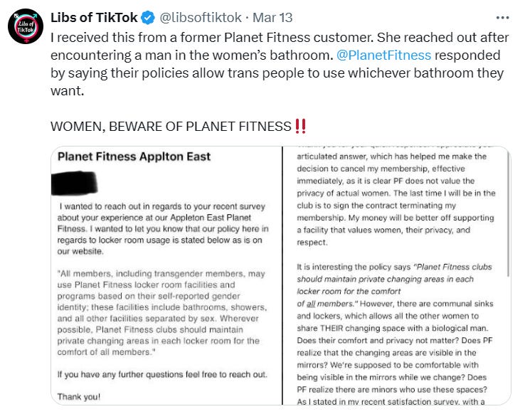Image resolution: width=525 pixels, height=414 pixels.
Task: Click the 'Planet Fitness Applton East' heading
Action: click(x=134, y=156)
